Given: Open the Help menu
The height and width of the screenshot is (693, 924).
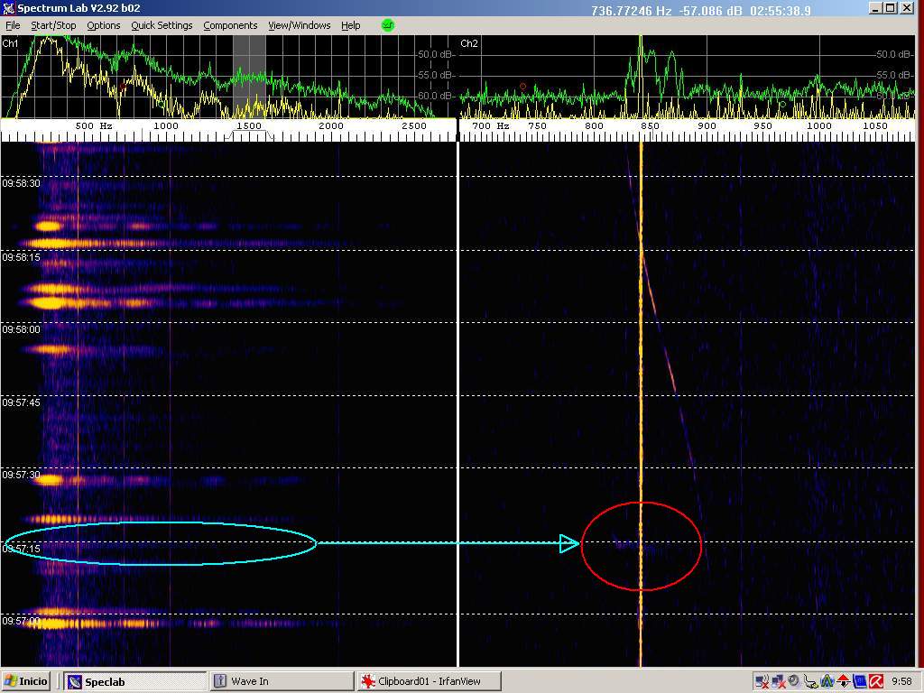Looking at the screenshot, I should (x=351, y=25).
